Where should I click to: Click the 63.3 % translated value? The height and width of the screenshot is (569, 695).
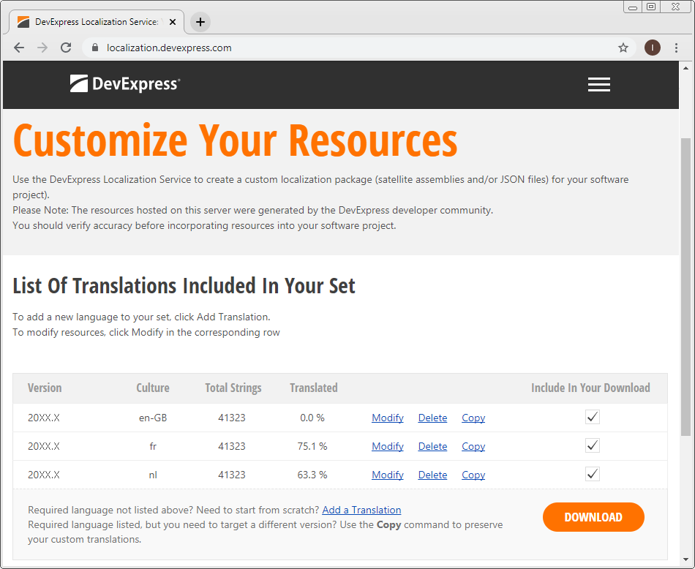click(312, 475)
